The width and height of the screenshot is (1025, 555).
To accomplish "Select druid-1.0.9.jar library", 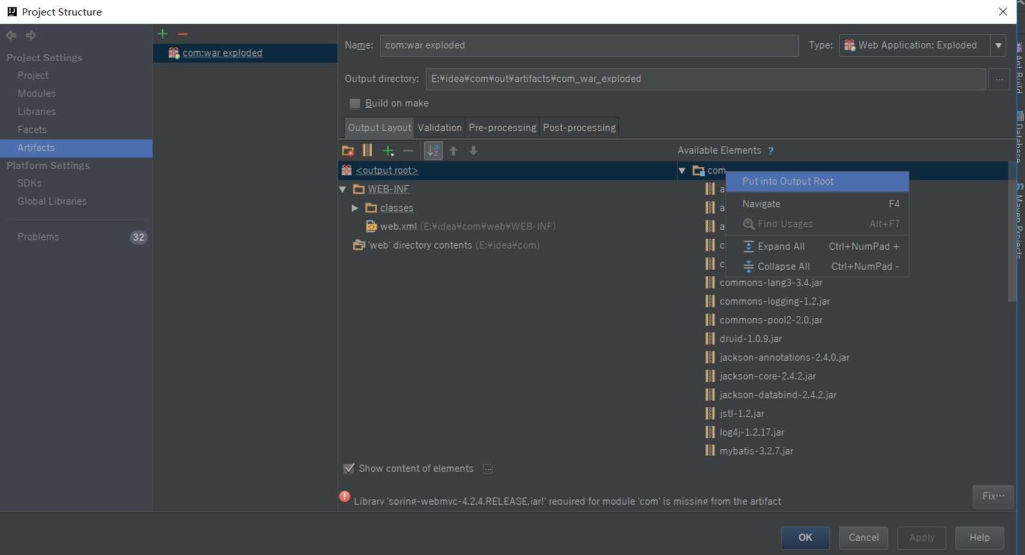I will pyautogui.click(x=751, y=339).
